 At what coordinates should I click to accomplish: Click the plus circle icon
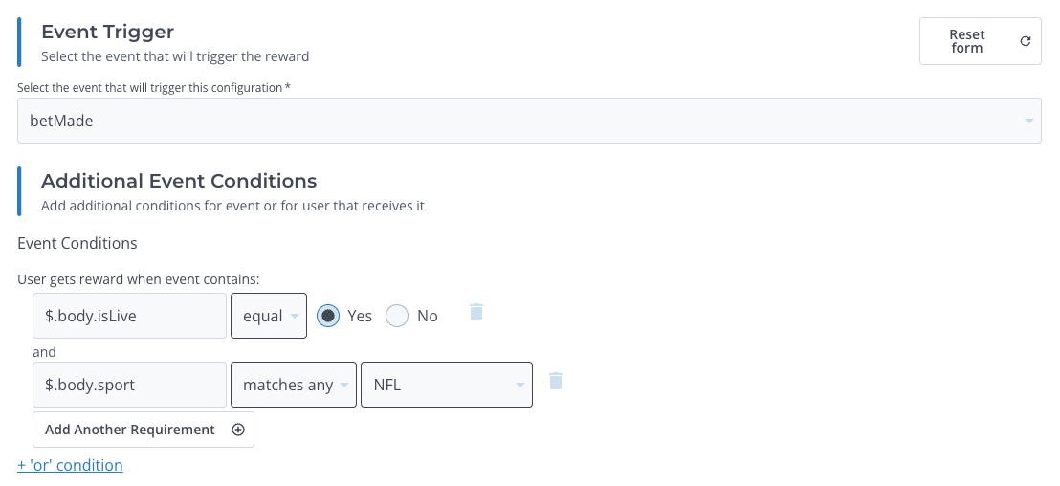point(238,430)
